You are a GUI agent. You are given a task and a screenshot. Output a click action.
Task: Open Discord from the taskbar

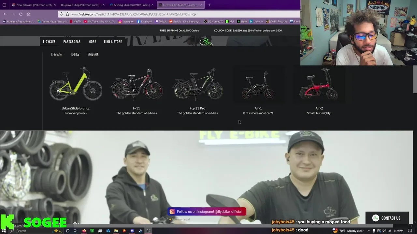click(132, 231)
